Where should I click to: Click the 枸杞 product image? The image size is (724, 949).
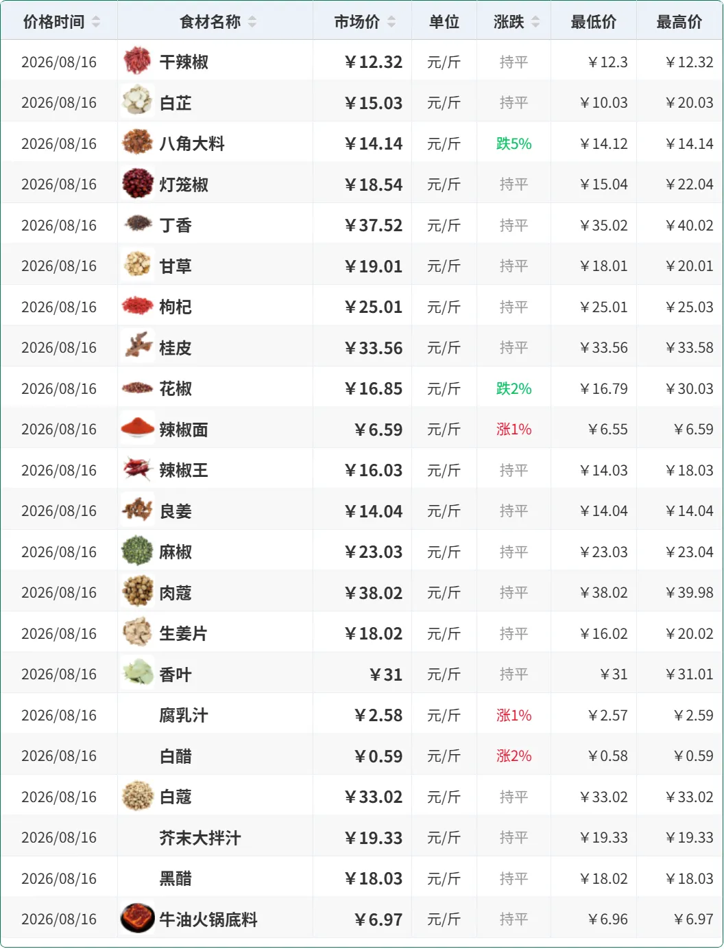pos(137,306)
